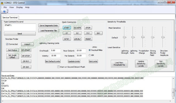The width and height of the screenshot is (176, 103).
Task: Click the RESET quick command button
Action: 88,39
